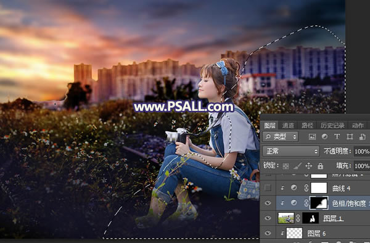The width and height of the screenshot is (370, 243).
Task: Lock transparent pixels checkerboard icon
Action: tap(286, 166)
